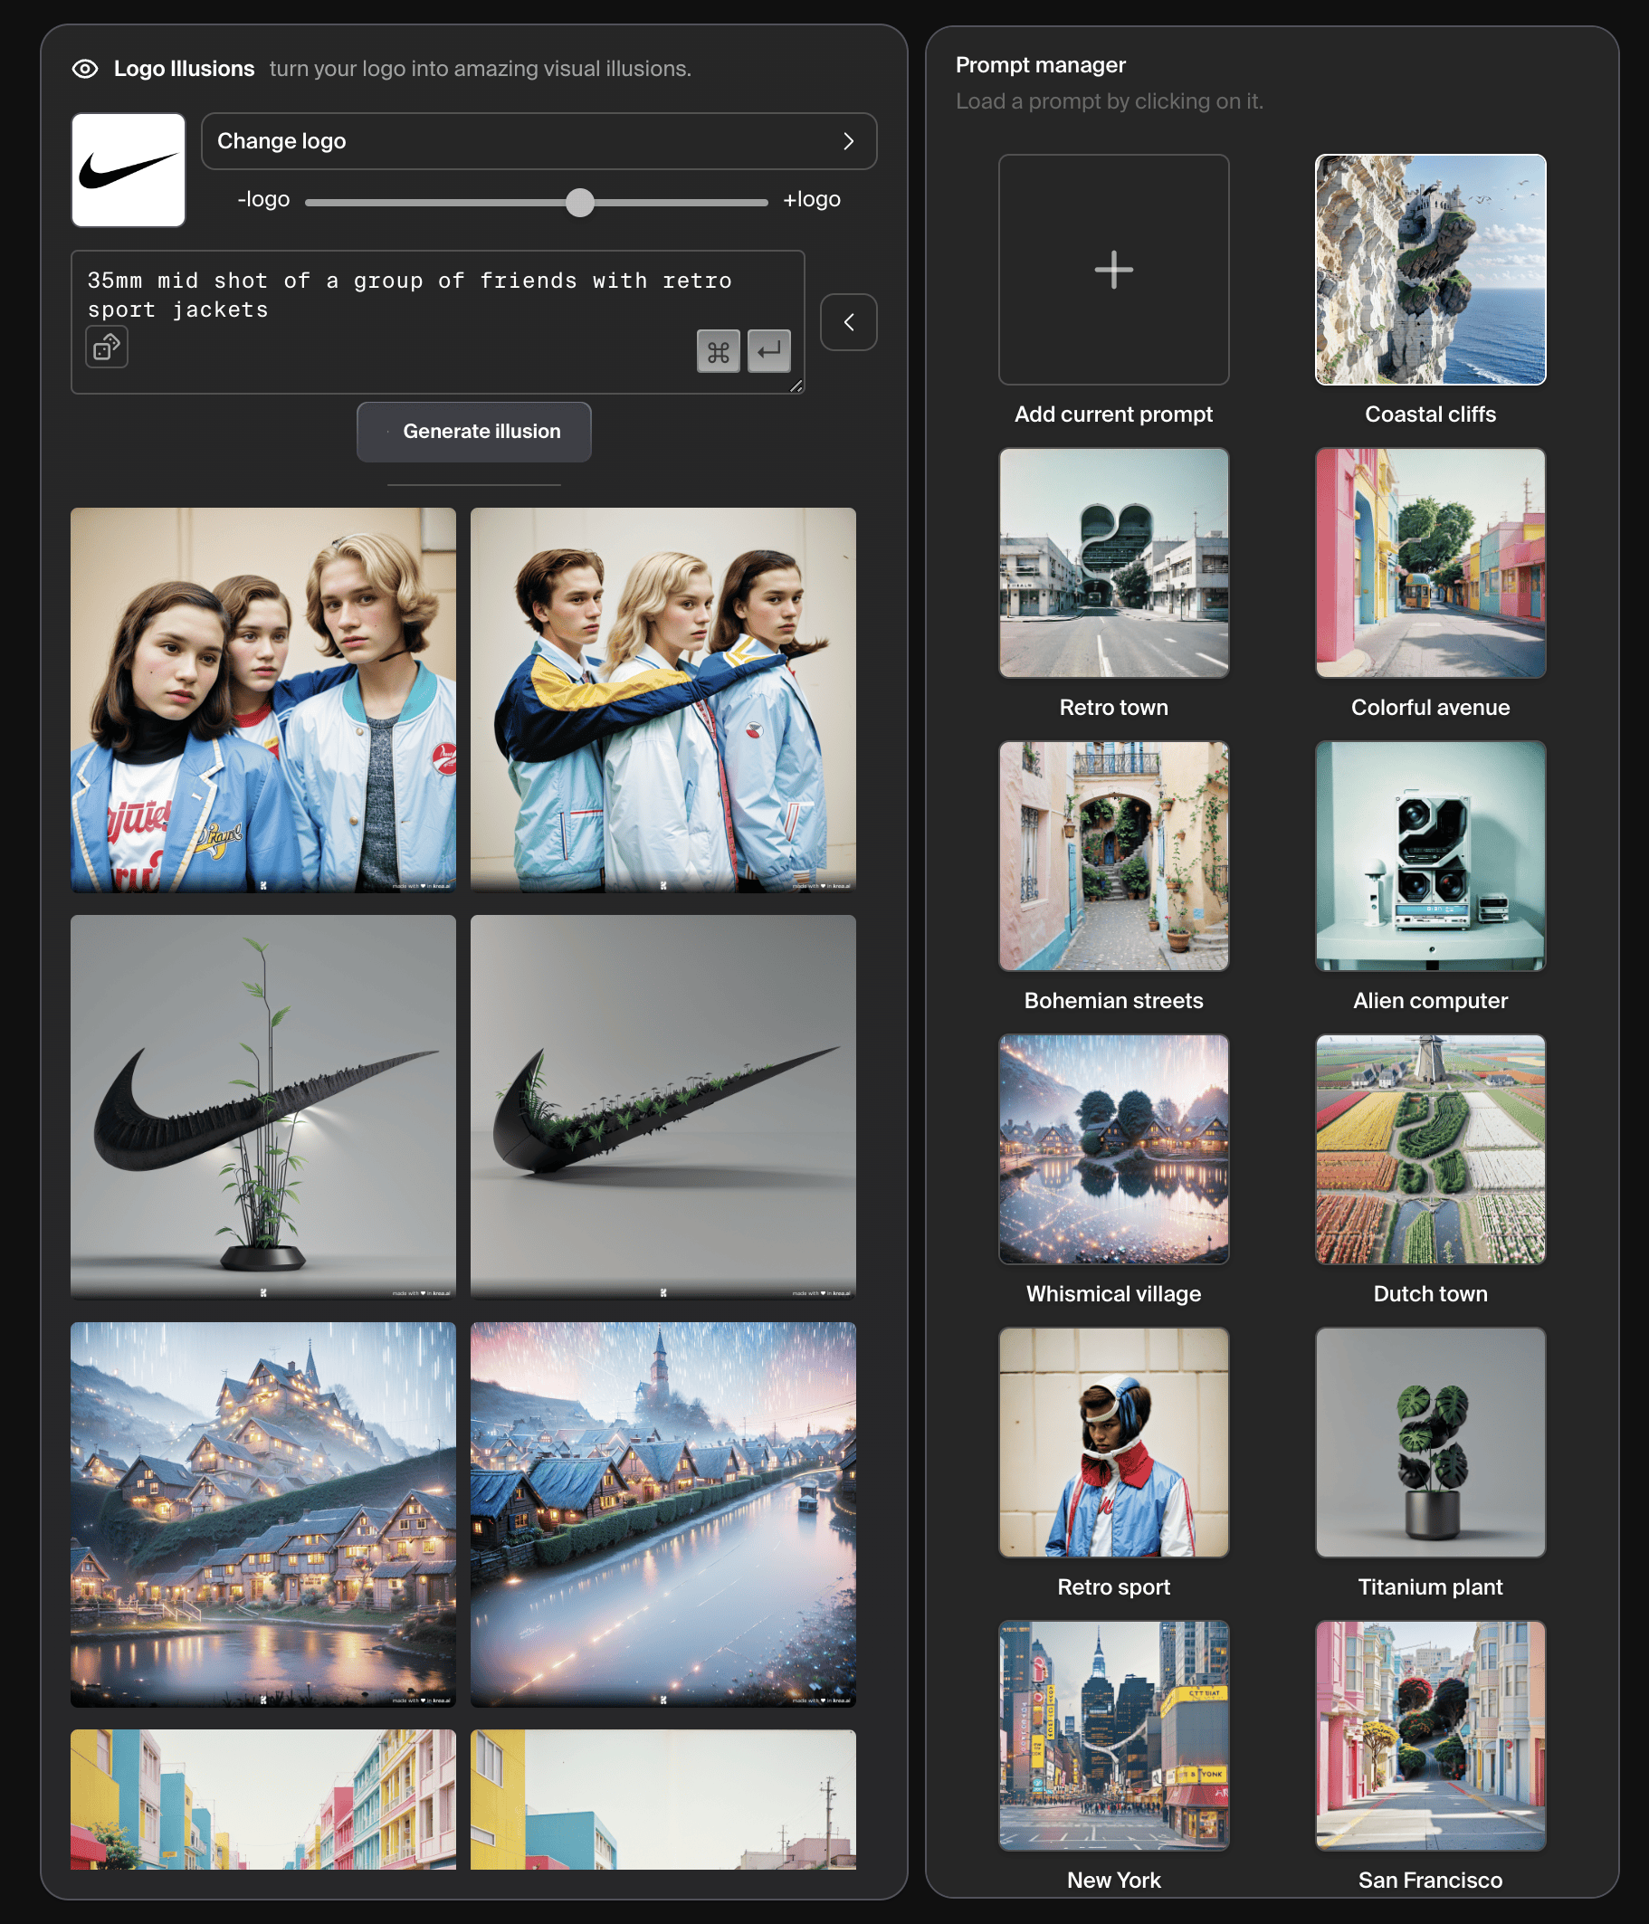Viewport: 1649px width, 1924px height.
Task: Click the enter key icon in prompt box
Action: click(x=768, y=351)
